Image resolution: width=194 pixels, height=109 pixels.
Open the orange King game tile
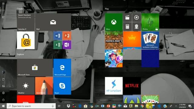click(132, 40)
